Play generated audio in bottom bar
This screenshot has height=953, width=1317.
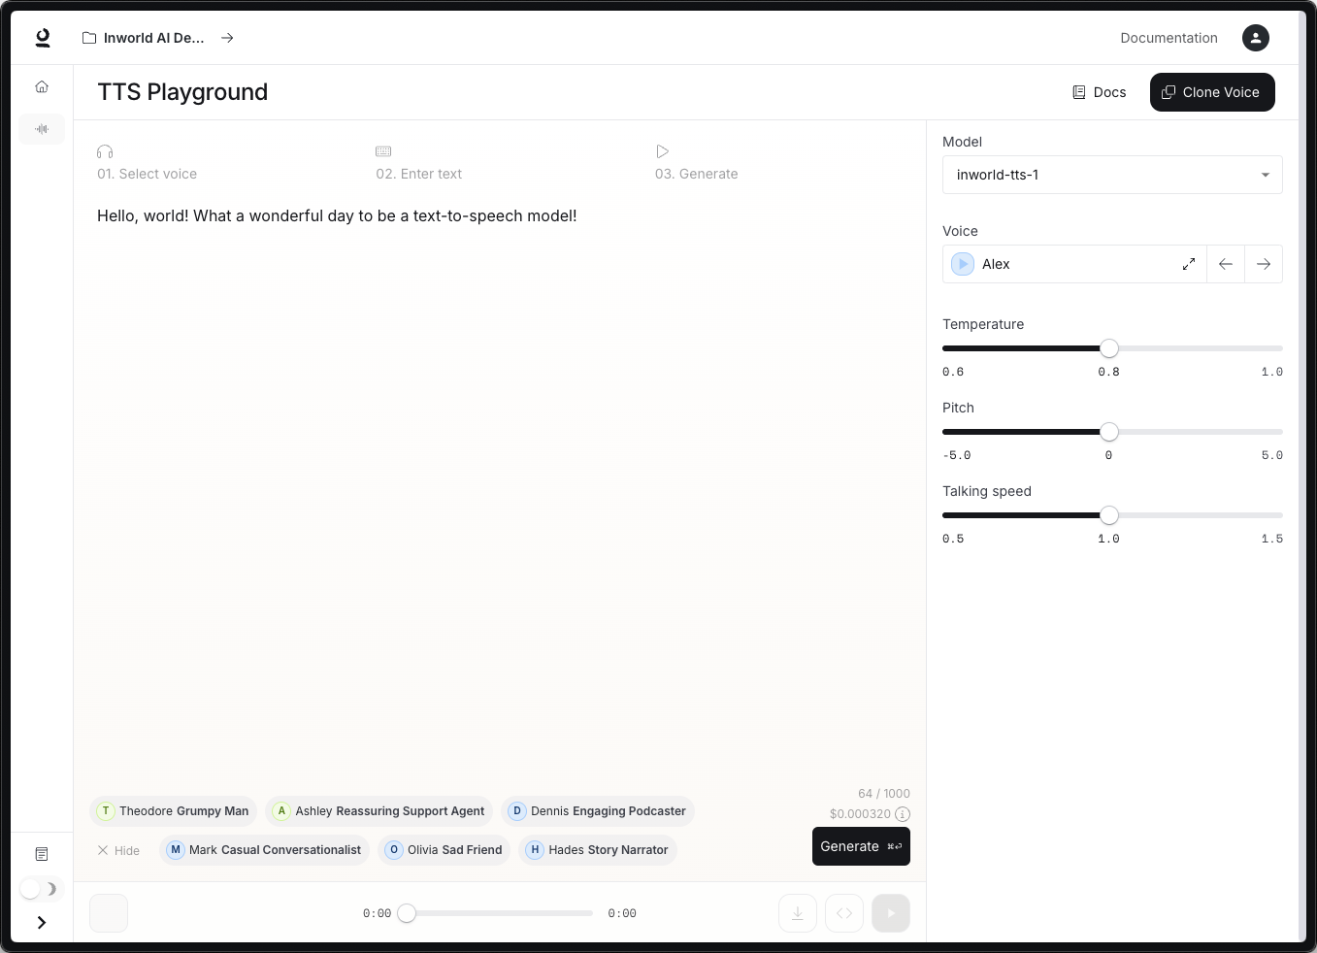point(891,913)
